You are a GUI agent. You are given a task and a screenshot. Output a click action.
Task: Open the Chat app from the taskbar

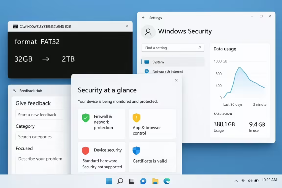tap(143, 181)
